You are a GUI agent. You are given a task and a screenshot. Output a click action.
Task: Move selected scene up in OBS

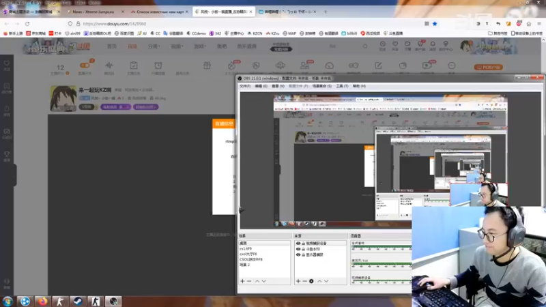click(x=257, y=281)
